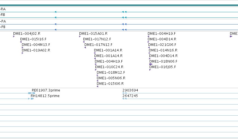Viewport: 238px width, 139px height.
Task: Select the 2903694 alignment label
Action: click(130, 90)
